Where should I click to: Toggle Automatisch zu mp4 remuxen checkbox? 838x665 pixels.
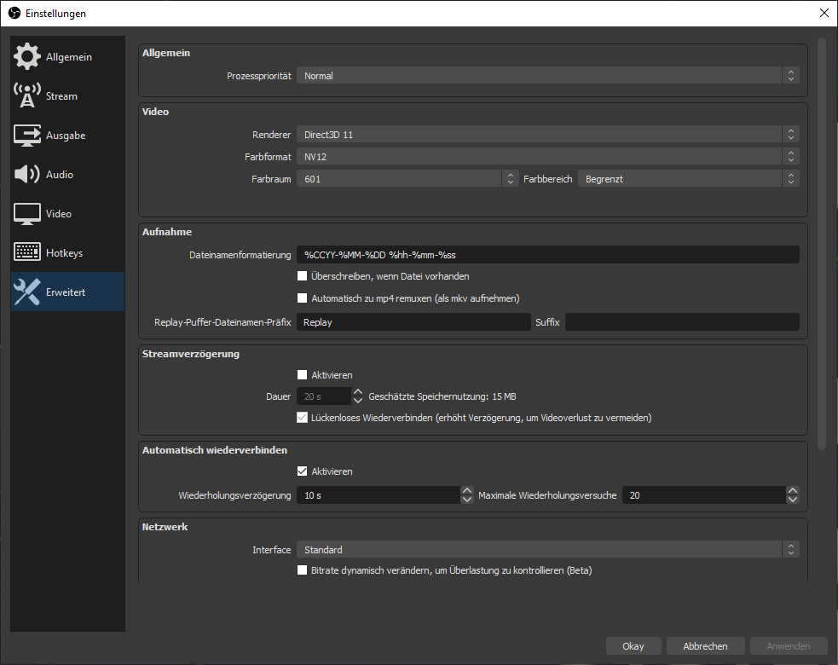302,298
